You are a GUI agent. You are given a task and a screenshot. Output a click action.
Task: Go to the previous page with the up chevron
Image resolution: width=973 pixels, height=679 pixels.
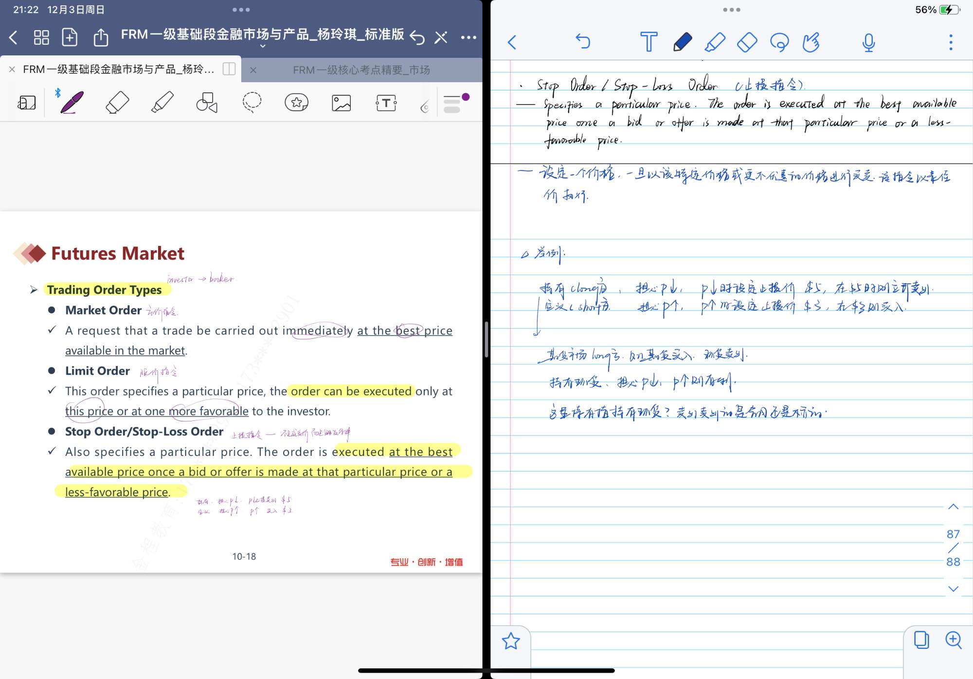tap(953, 506)
